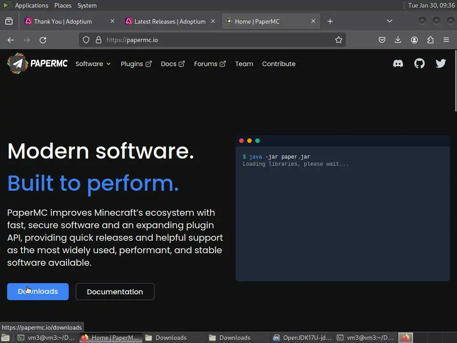
Task: Click the browser forward arrow
Action: pyautogui.click(x=27, y=40)
